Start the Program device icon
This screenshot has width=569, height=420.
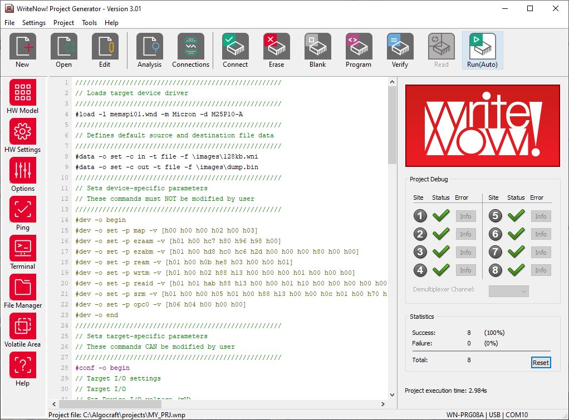pos(359,50)
